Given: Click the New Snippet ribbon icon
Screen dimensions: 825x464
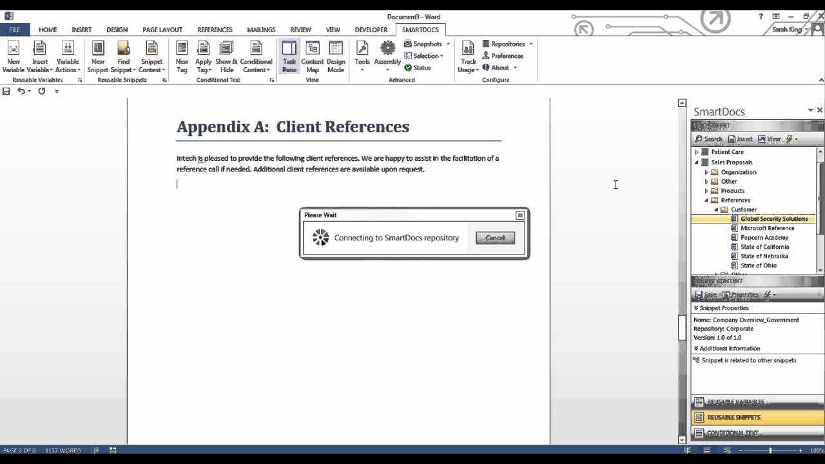Looking at the screenshot, I should pos(98,57).
